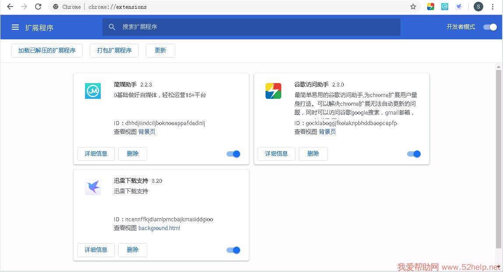Toggle 开发者模式 developer mode switch
The width and height of the screenshot is (503, 272).
tap(490, 27)
